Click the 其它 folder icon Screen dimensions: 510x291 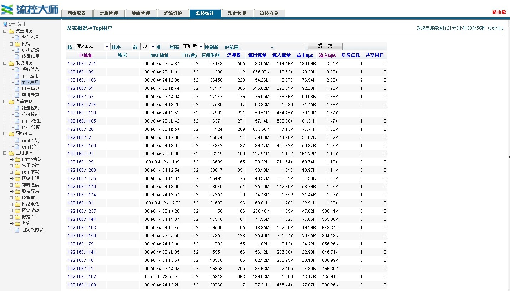pyautogui.click(x=17, y=223)
